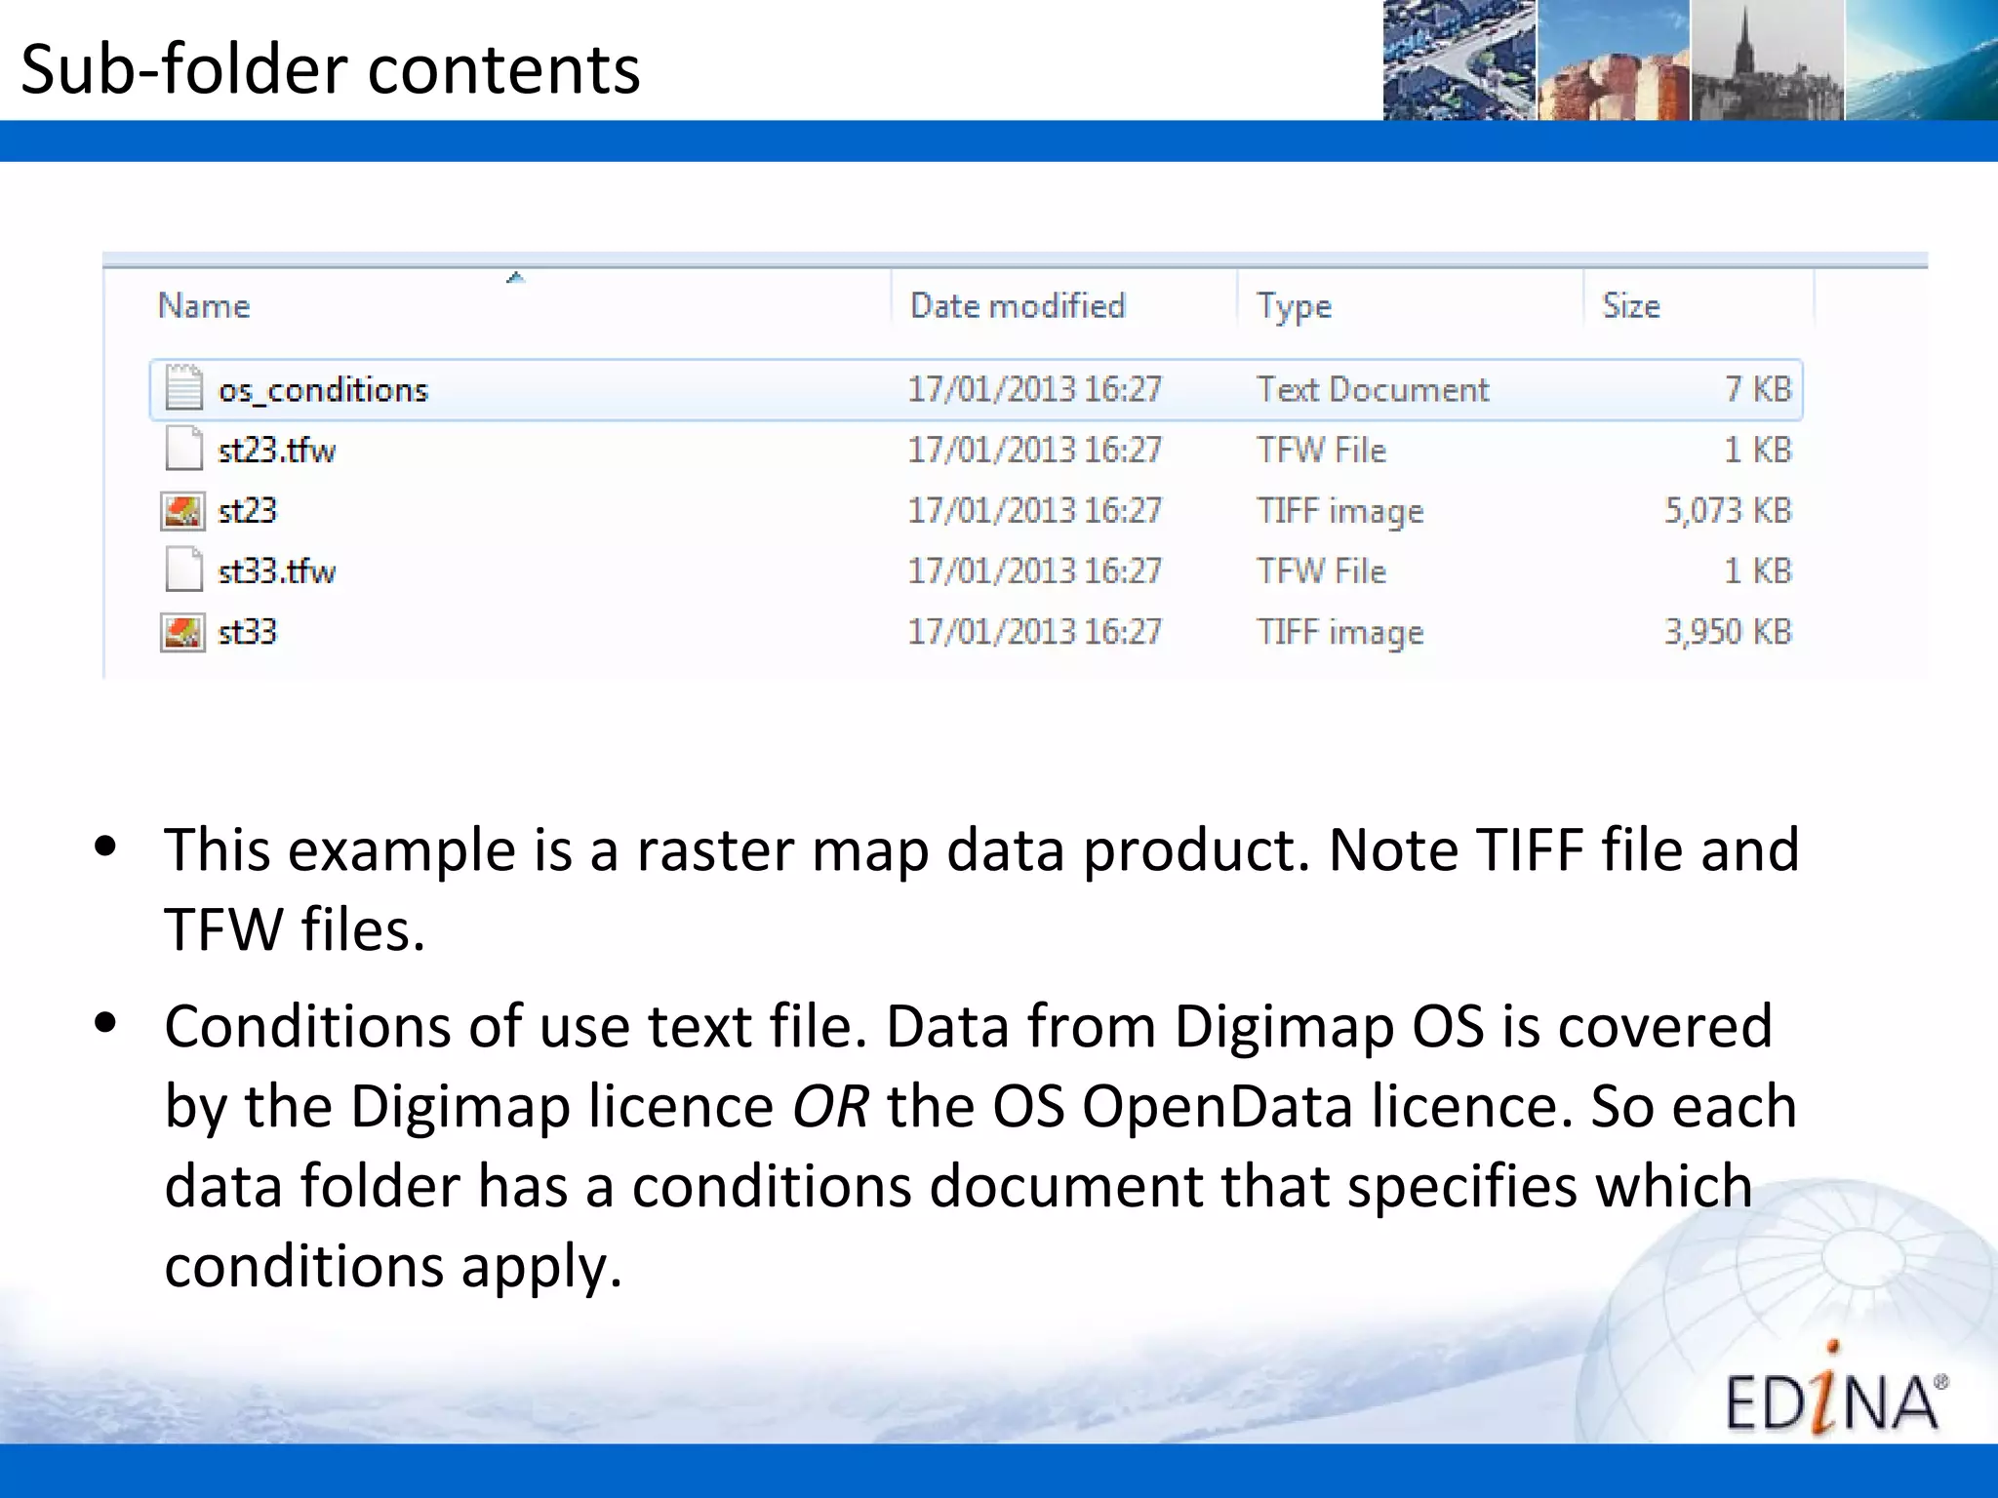1998x1498 pixels.
Task: Click the TFW File type of st33.tfw
Action: tap(1321, 571)
